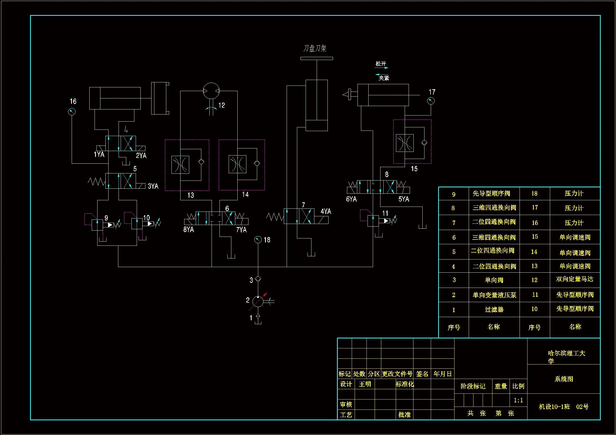Select the 4YA solenoid label text
The image size is (616, 435).
[326, 211]
